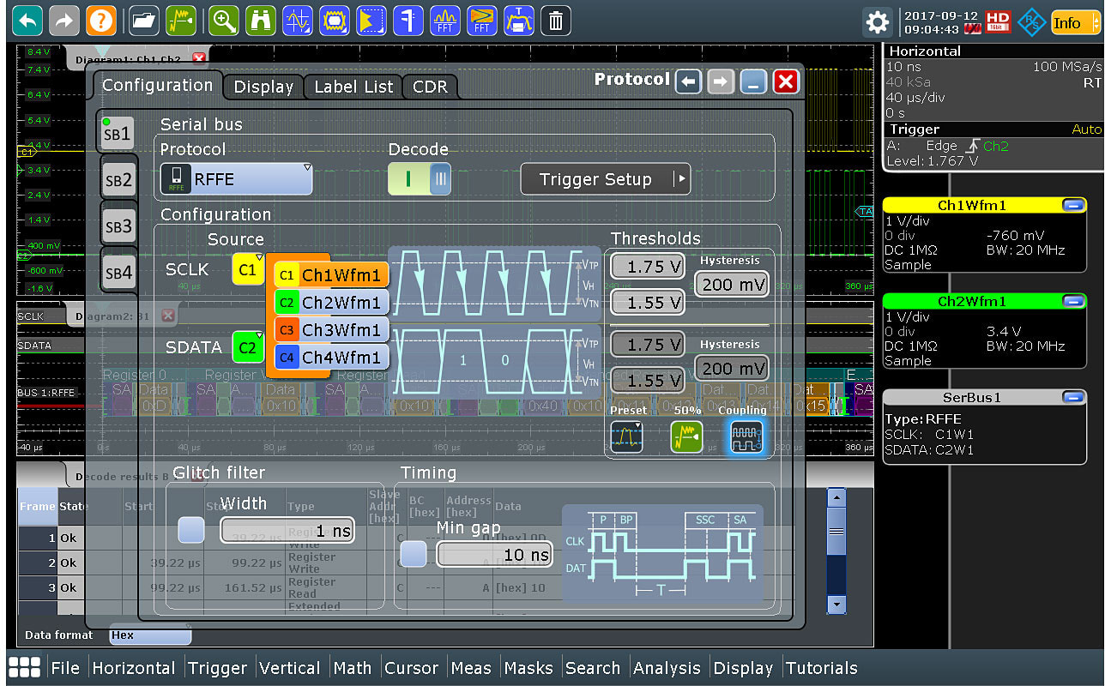Open the main menu grid icon
1105x686 pixels.
24,668
